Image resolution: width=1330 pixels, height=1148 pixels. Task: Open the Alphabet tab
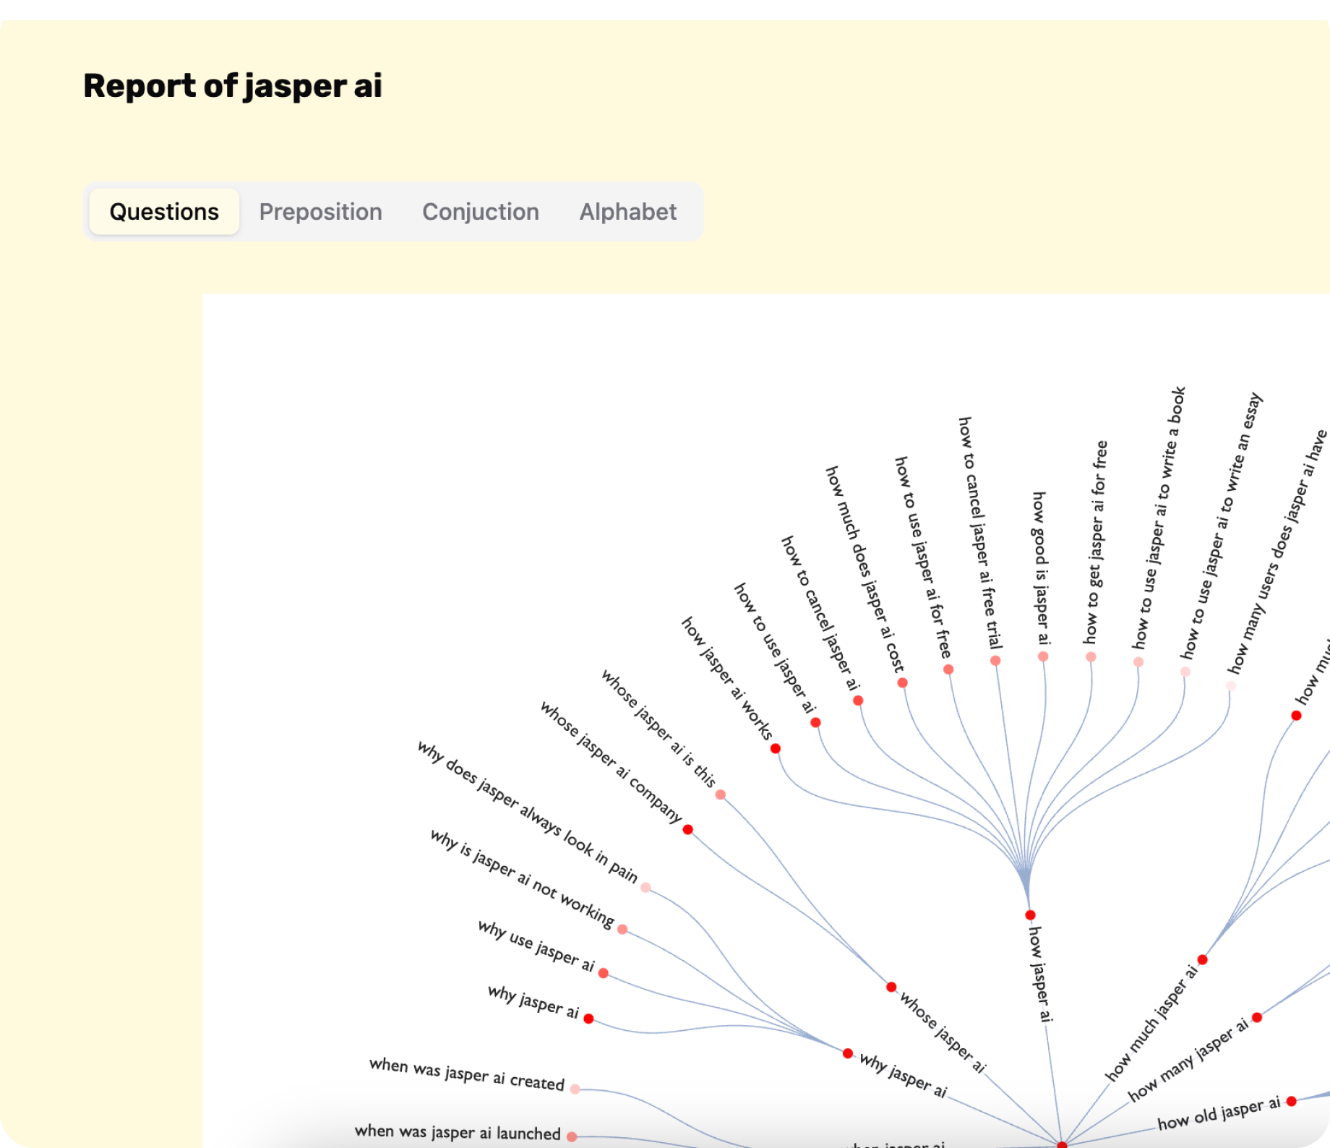[x=627, y=211]
